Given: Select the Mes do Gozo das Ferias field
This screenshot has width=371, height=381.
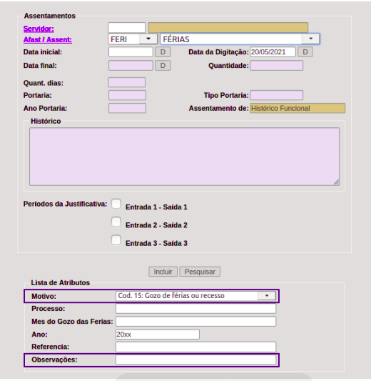Looking at the screenshot, I should (x=195, y=322).
